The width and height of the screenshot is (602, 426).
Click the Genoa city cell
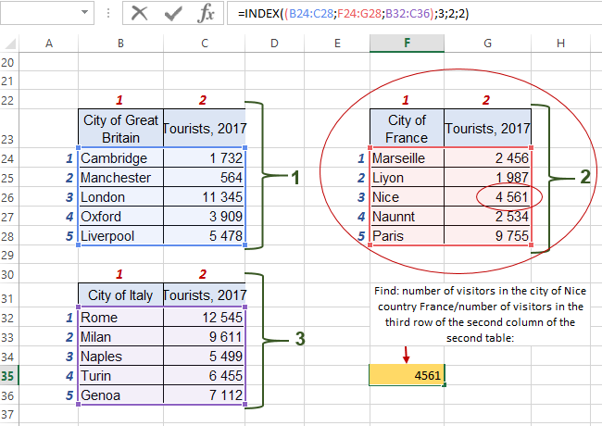click(120, 395)
